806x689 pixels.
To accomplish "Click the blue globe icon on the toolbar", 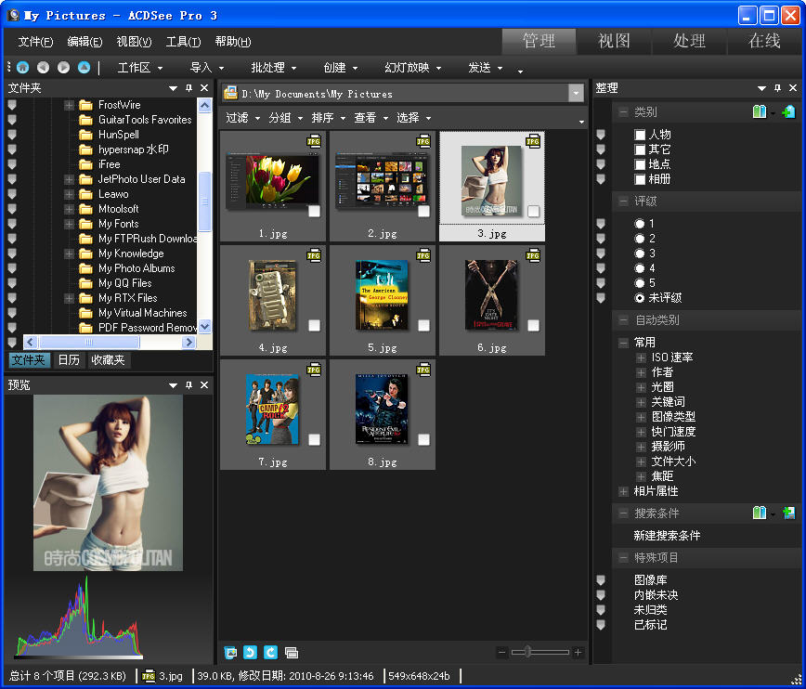I will pyautogui.click(x=22, y=67).
